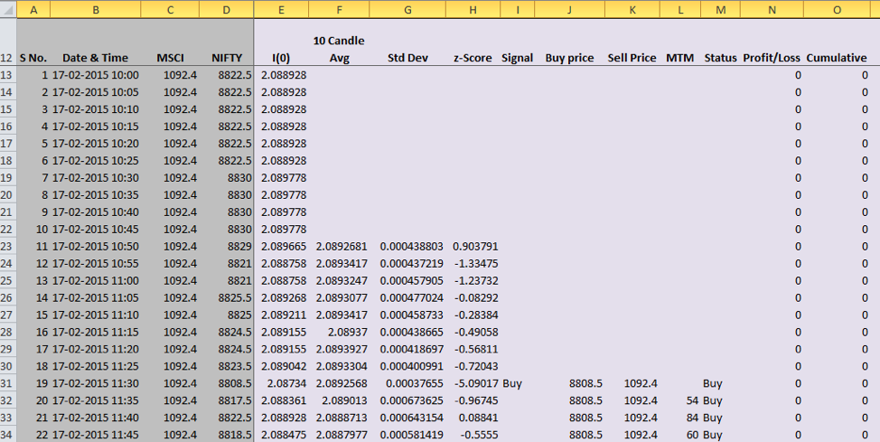This screenshot has height=442, width=880.
Task: Select column J header
Action: pos(569,10)
